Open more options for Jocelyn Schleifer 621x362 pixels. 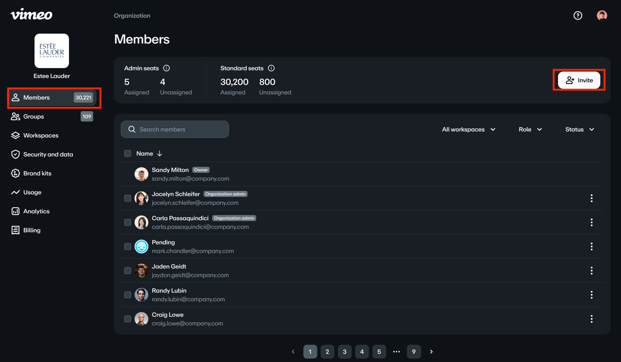[591, 198]
